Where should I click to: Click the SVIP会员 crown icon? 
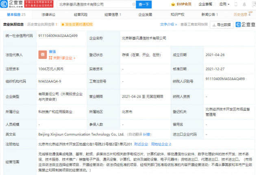pyautogui.click(x=173, y=4)
